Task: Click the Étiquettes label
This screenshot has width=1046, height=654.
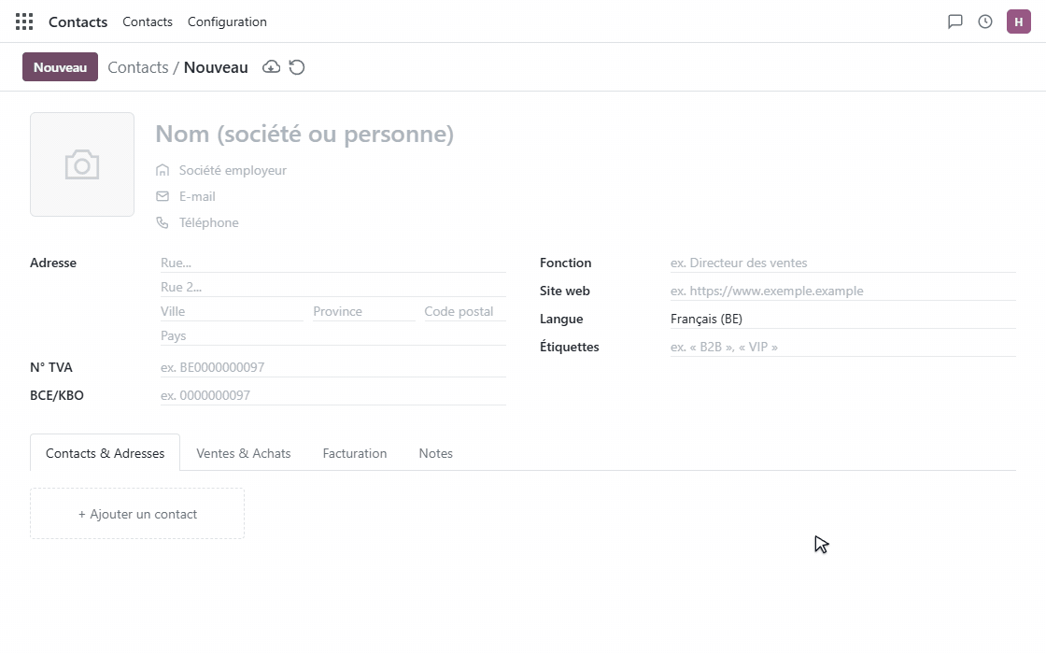Action: [x=570, y=347]
